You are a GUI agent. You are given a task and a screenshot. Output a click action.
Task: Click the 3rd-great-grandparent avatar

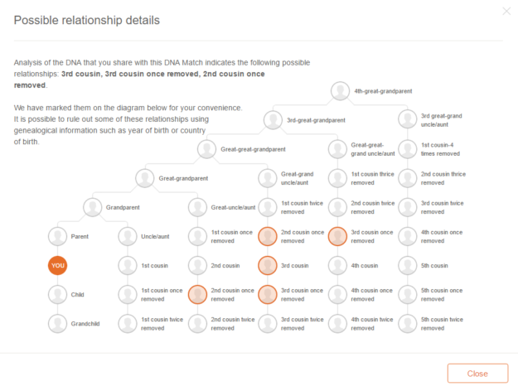(273, 120)
